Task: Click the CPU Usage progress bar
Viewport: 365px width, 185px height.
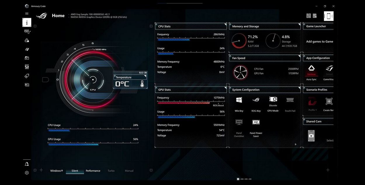Action: click(x=93, y=130)
